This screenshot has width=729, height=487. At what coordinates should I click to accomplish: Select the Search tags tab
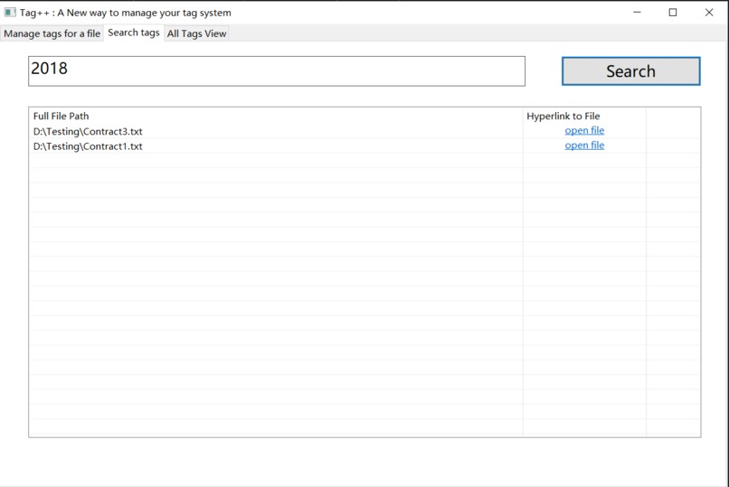(134, 33)
